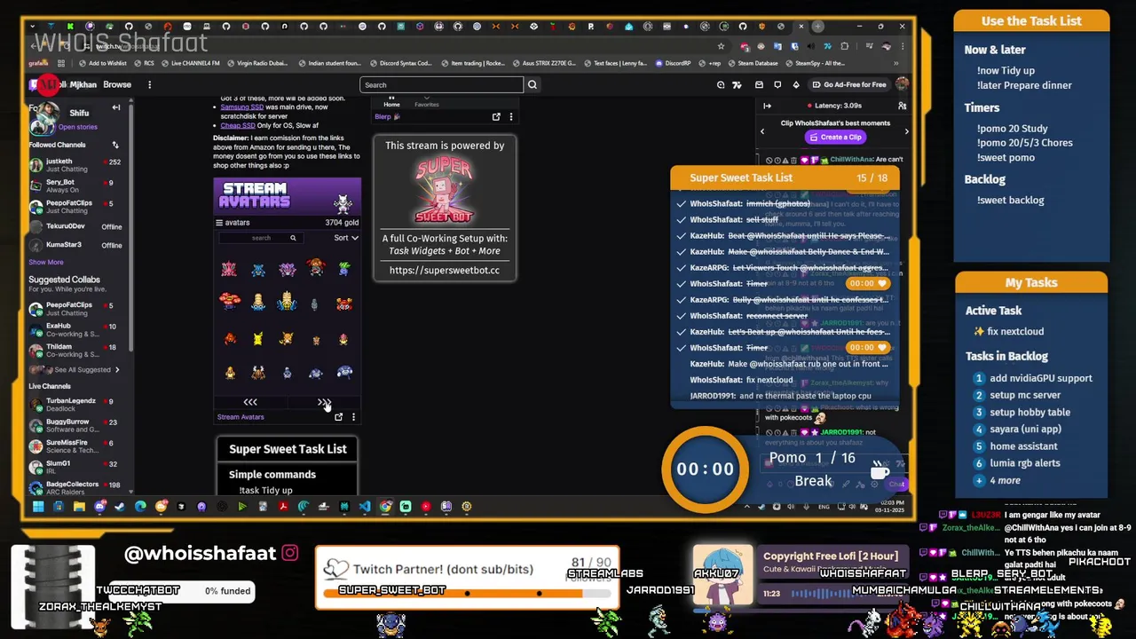Open the Cheap SSD link
This screenshot has height=639, width=1136.
pos(238,126)
